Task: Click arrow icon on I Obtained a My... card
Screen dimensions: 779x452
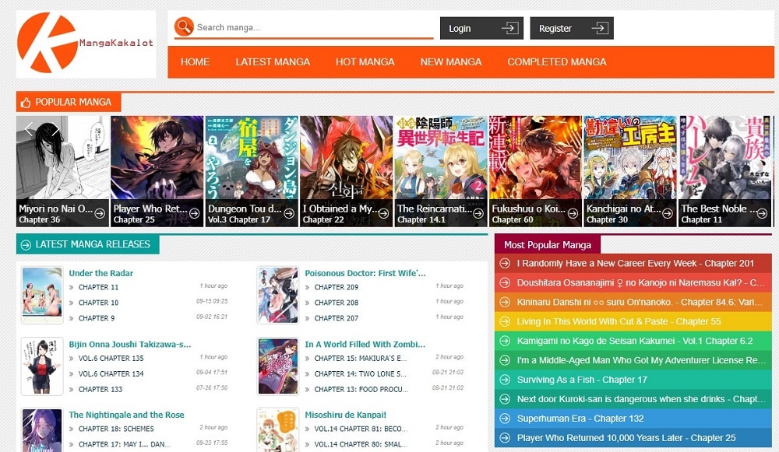Action: click(x=383, y=213)
